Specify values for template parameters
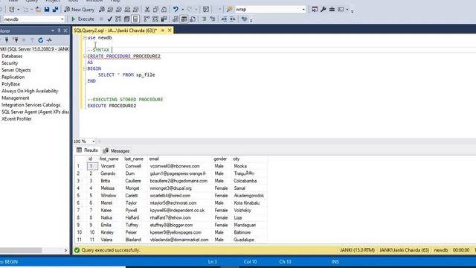This screenshot has height=268, width=476. coord(244,19)
